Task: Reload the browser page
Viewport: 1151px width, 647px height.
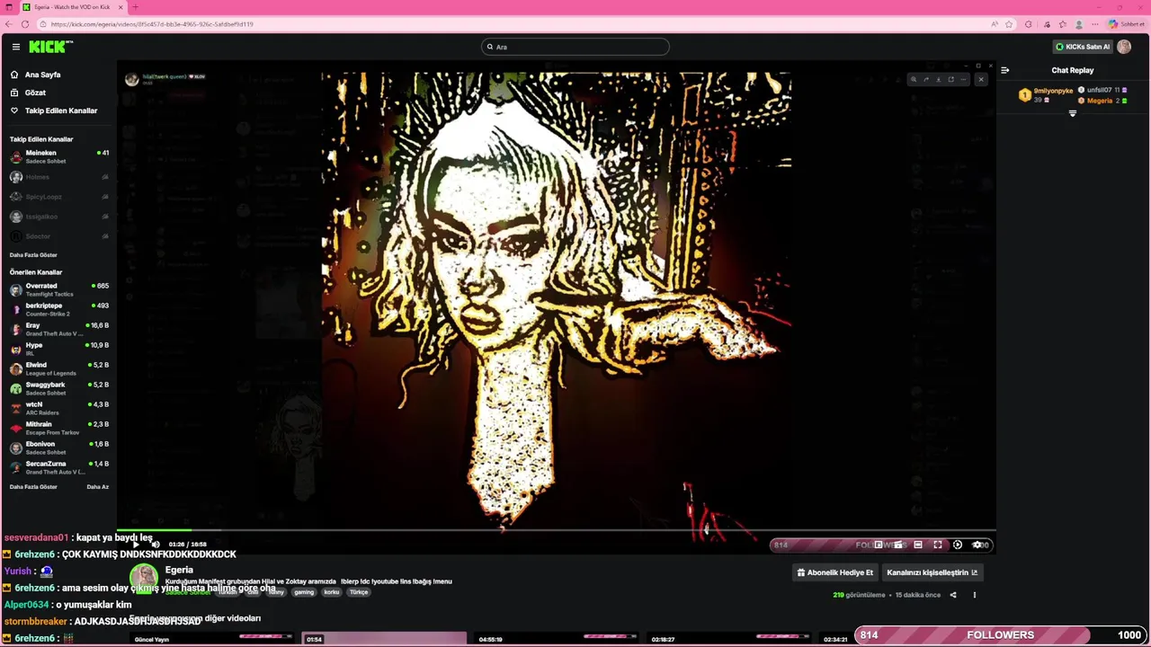Action: [x=25, y=24]
